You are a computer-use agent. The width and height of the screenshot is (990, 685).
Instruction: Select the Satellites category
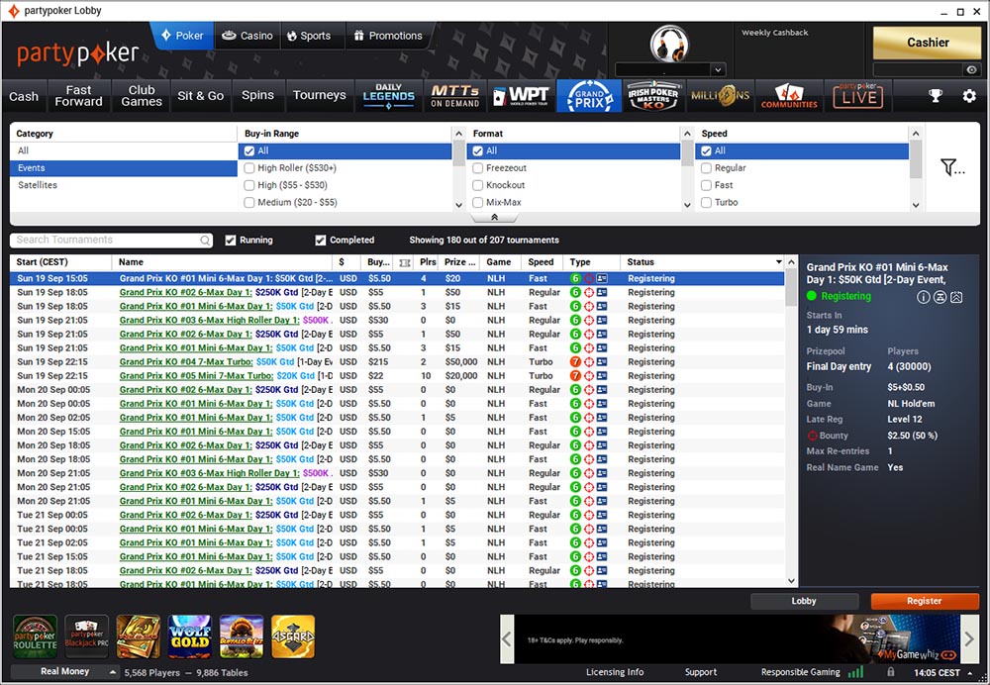tap(123, 185)
